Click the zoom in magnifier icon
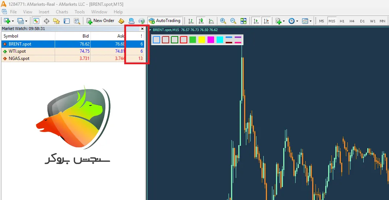Screen dimensions: 389x200 223,21
